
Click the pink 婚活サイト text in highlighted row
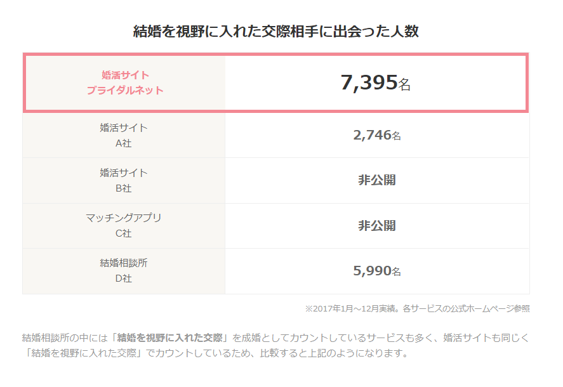point(125,75)
